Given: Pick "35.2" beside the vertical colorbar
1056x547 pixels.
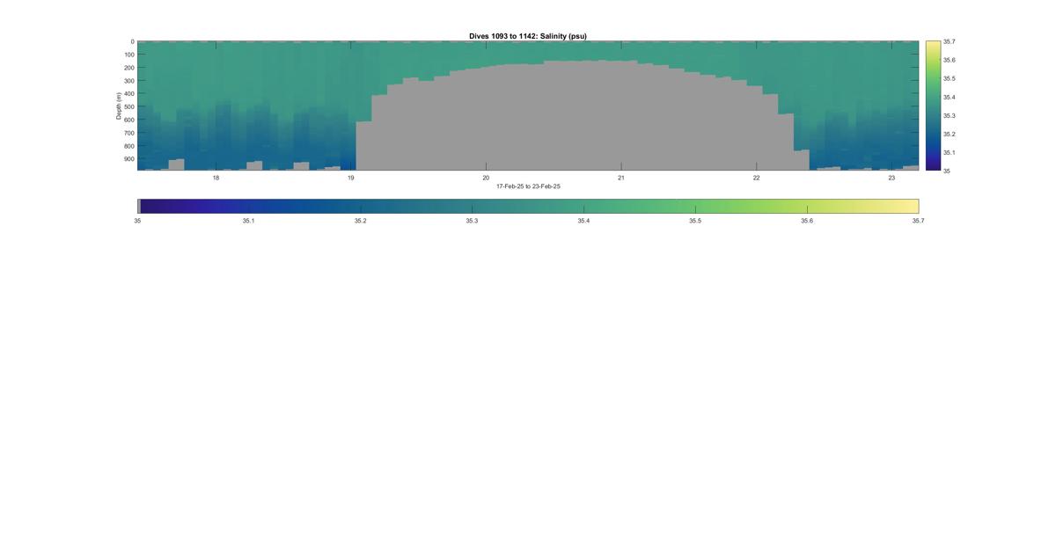Looking at the screenshot, I should click(950, 134).
